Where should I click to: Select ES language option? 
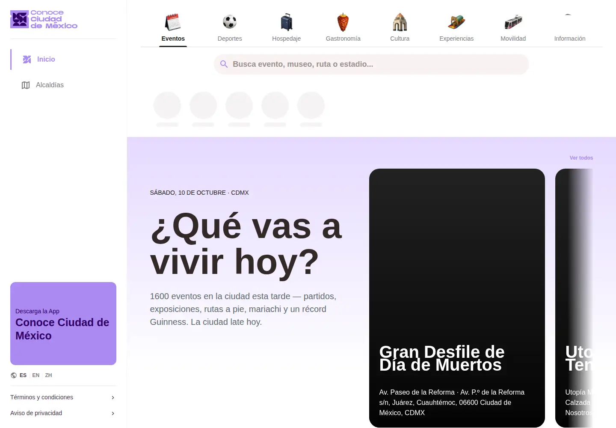tap(23, 375)
